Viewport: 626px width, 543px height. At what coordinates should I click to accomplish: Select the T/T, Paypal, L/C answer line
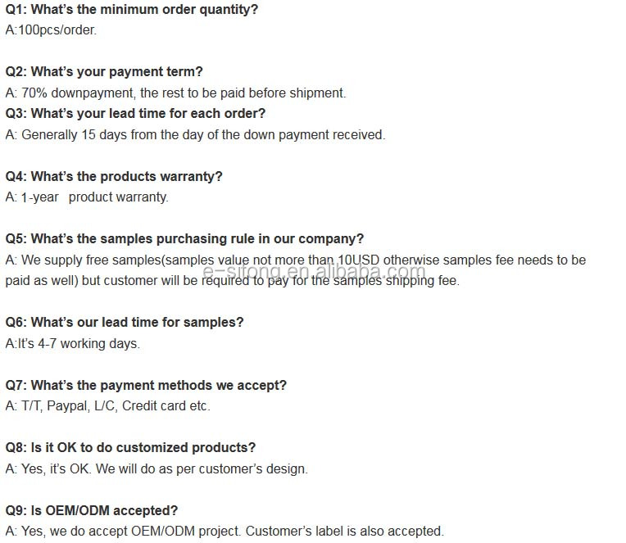(107, 406)
